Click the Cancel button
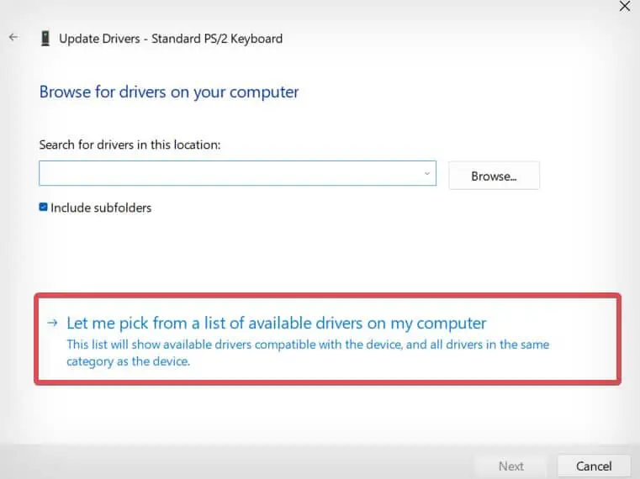Viewport: 640px width, 479px height. coord(594,466)
